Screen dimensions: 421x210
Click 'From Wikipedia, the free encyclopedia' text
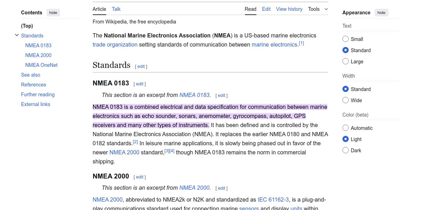[134, 22]
